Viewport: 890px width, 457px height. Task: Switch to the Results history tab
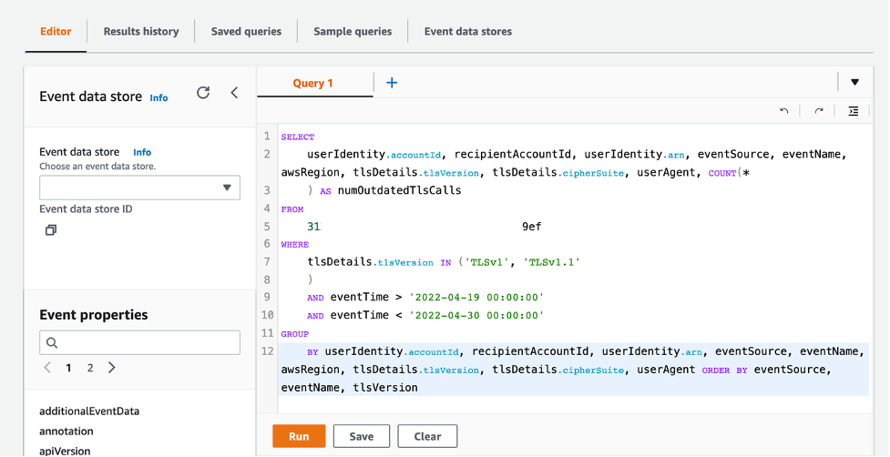click(x=141, y=31)
